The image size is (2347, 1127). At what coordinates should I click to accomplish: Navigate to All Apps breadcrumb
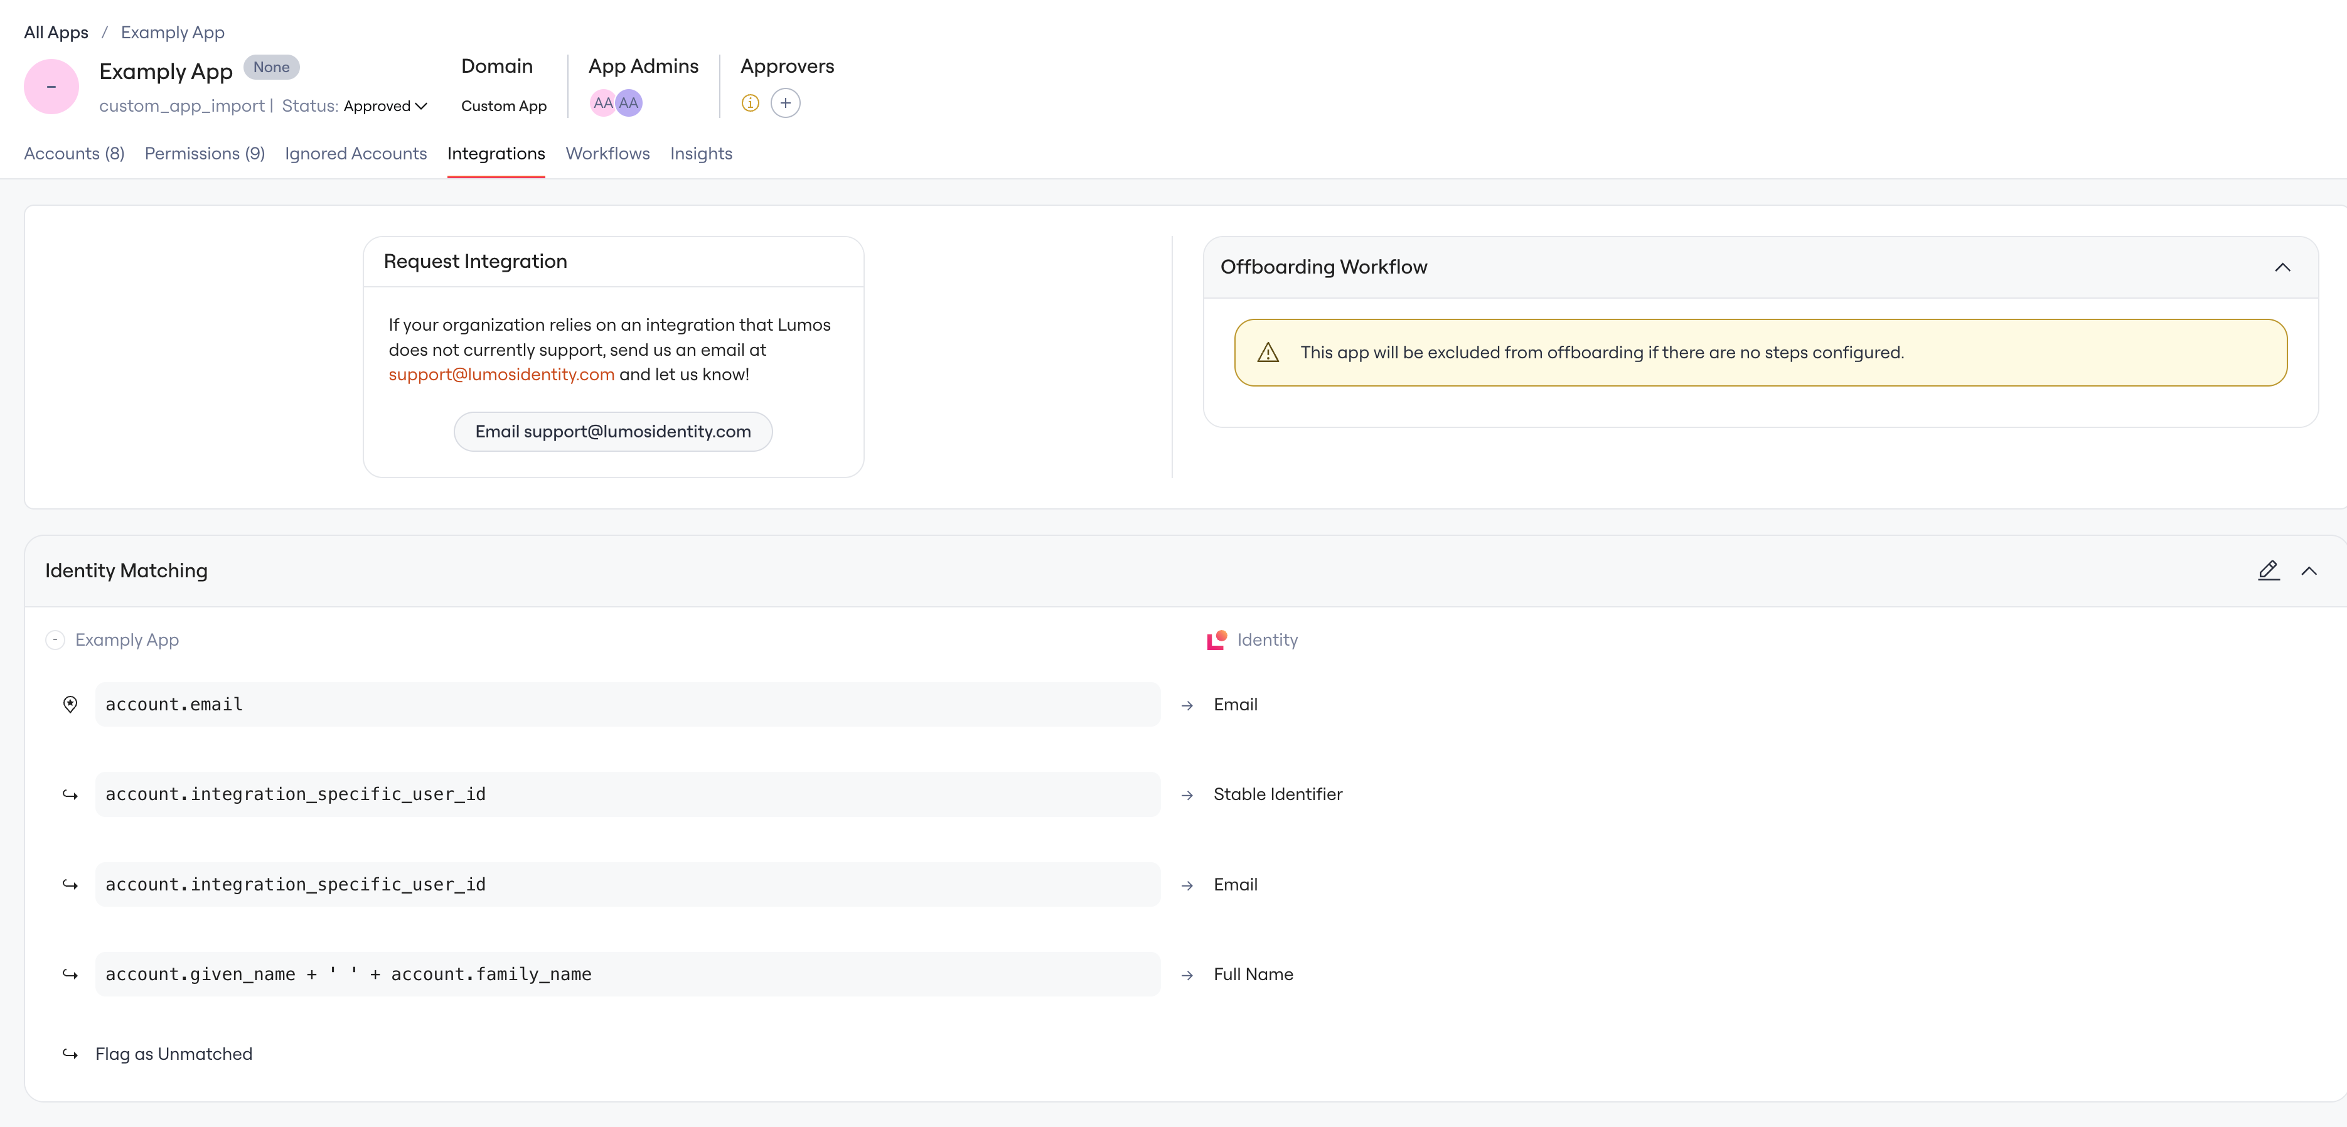pyautogui.click(x=56, y=32)
